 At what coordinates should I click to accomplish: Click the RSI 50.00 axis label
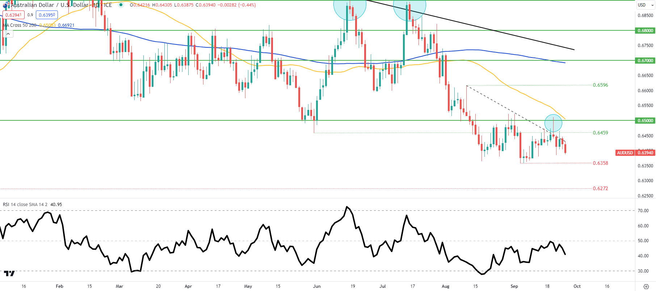coord(643,241)
